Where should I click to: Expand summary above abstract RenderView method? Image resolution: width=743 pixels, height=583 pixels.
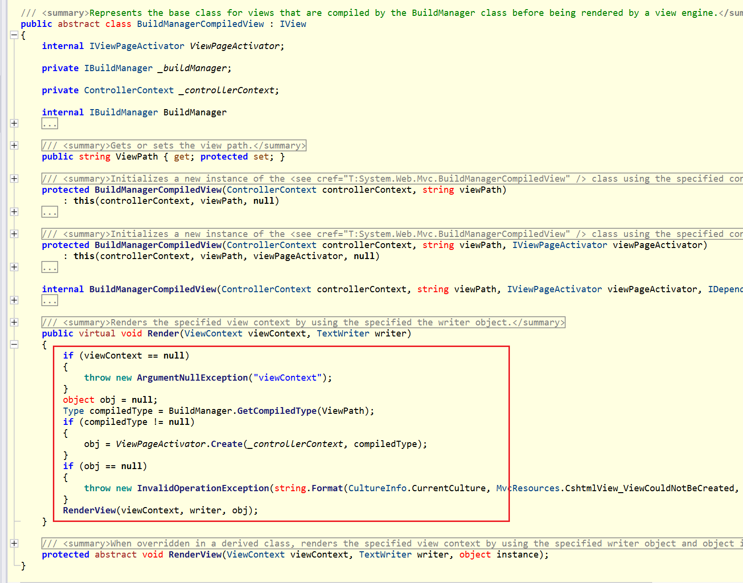(x=14, y=544)
